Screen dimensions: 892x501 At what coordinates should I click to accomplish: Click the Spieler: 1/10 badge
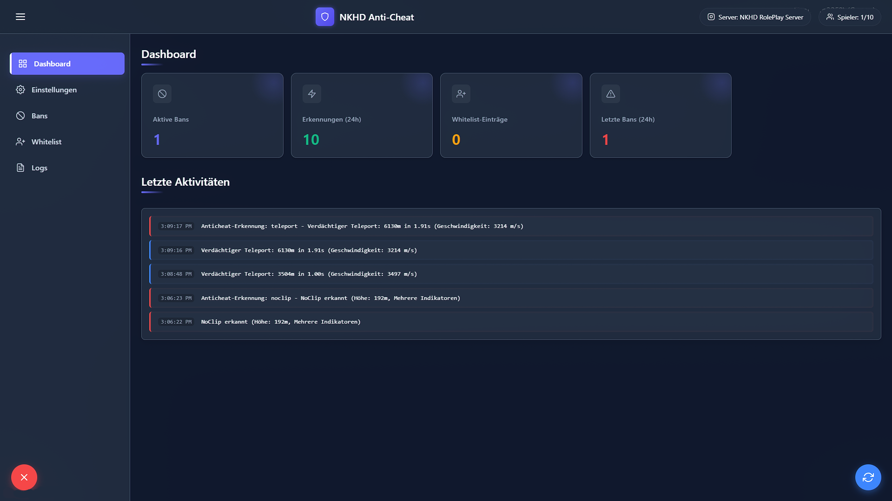click(x=849, y=16)
